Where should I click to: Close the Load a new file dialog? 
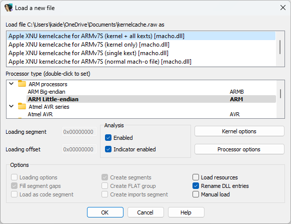click(x=283, y=8)
